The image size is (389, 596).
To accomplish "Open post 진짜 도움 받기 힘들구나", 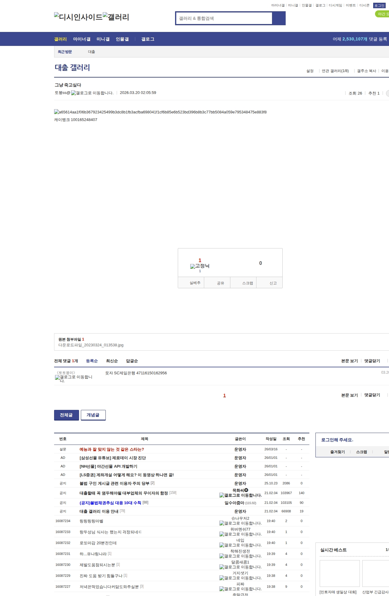I will (101, 576).
